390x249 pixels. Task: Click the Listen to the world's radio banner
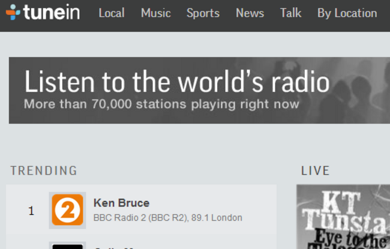click(199, 90)
